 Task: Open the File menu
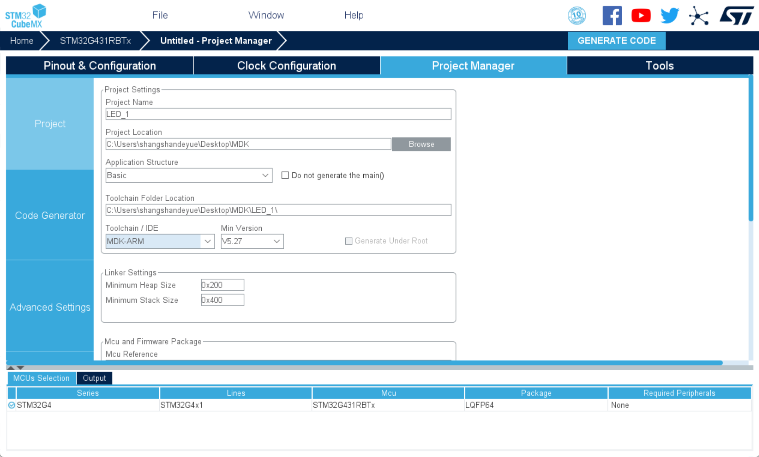pyautogui.click(x=160, y=15)
